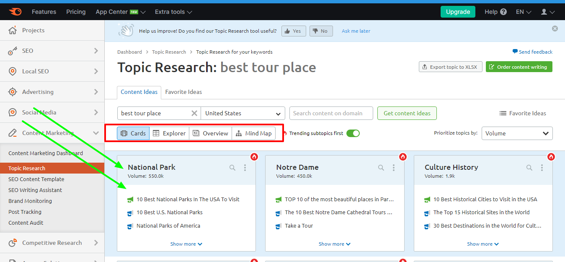Expand the Social Media sidebar section
Image resolution: width=565 pixels, height=262 pixels.
(x=96, y=112)
